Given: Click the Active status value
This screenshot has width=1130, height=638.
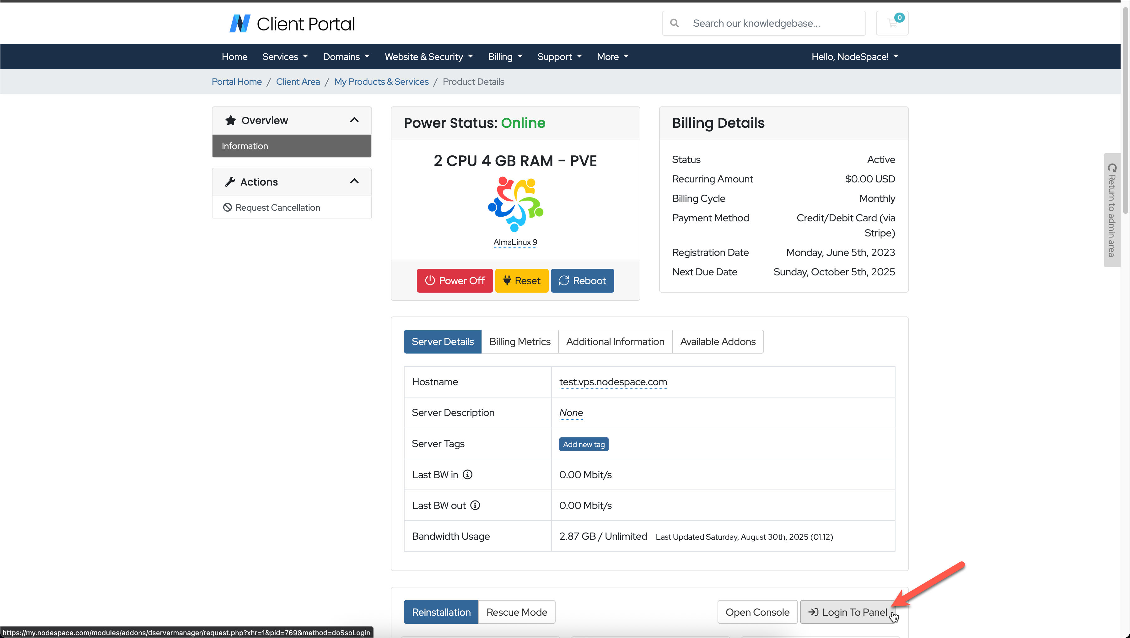Looking at the screenshot, I should (x=881, y=159).
